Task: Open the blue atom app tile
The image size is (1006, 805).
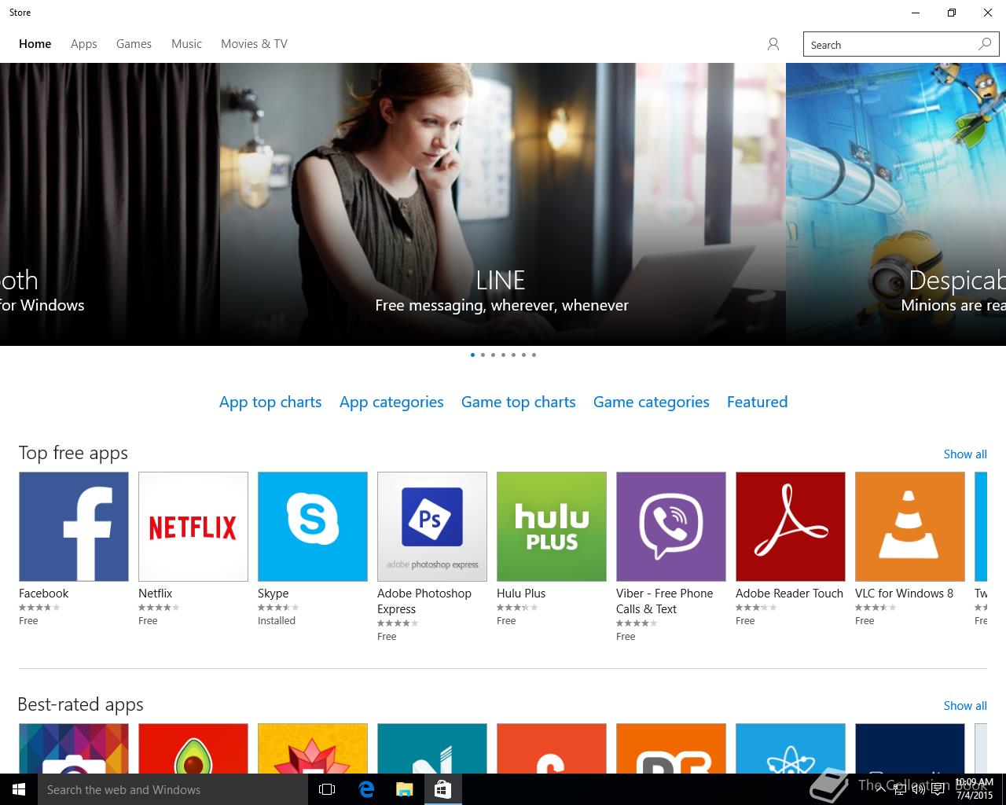Action: (x=791, y=748)
